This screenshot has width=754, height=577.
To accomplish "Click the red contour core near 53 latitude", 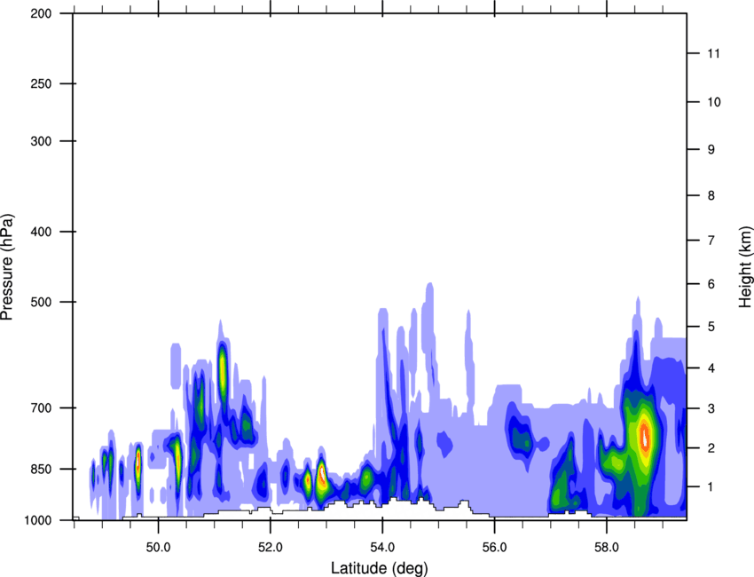I will [322, 475].
